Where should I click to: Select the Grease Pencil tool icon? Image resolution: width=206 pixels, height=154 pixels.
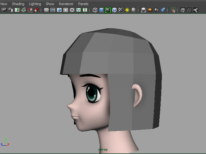[x=36, y=10]
